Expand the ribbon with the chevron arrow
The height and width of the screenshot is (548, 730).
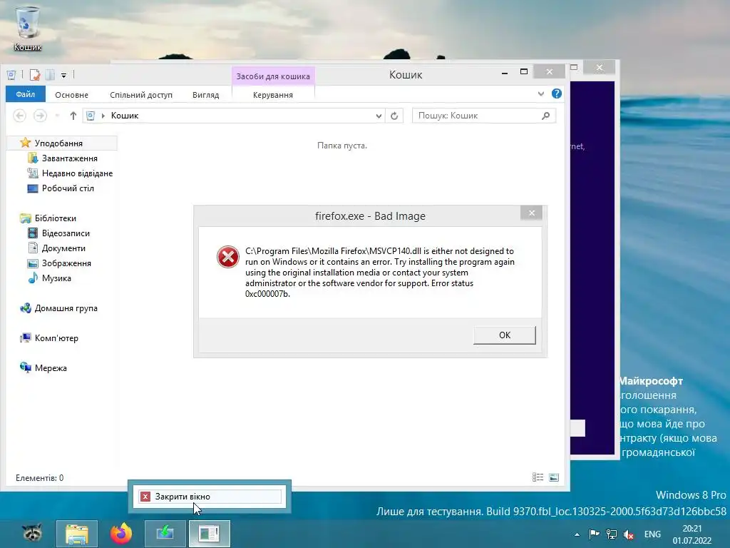tap(540, 93)
